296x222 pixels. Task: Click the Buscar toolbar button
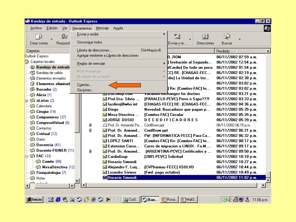click(227, 39)
